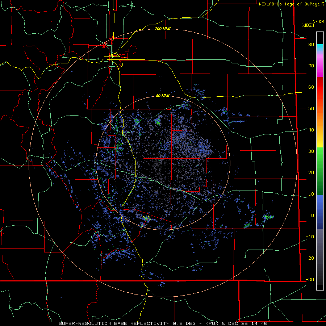Click the 10 value on the dBZ scale
Image resolution: width=326 pixels, height=326 pixels.
(x=311, y=194)
